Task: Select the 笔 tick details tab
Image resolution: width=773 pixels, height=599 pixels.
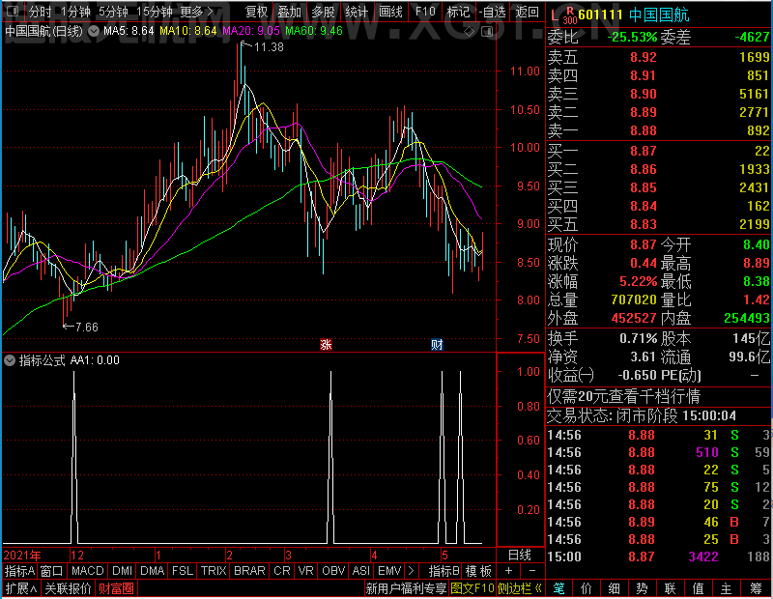Action: pyautogui.click(x=559, y=588)
